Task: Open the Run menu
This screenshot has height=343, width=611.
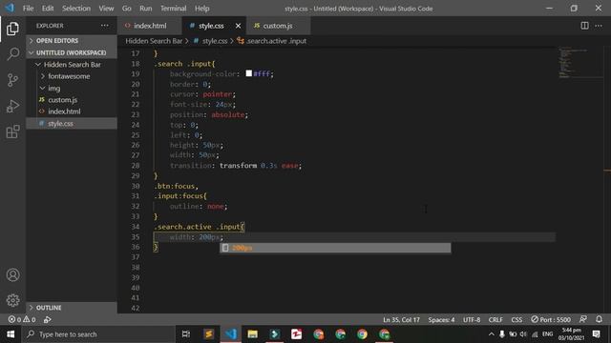Action: [146, 9]
